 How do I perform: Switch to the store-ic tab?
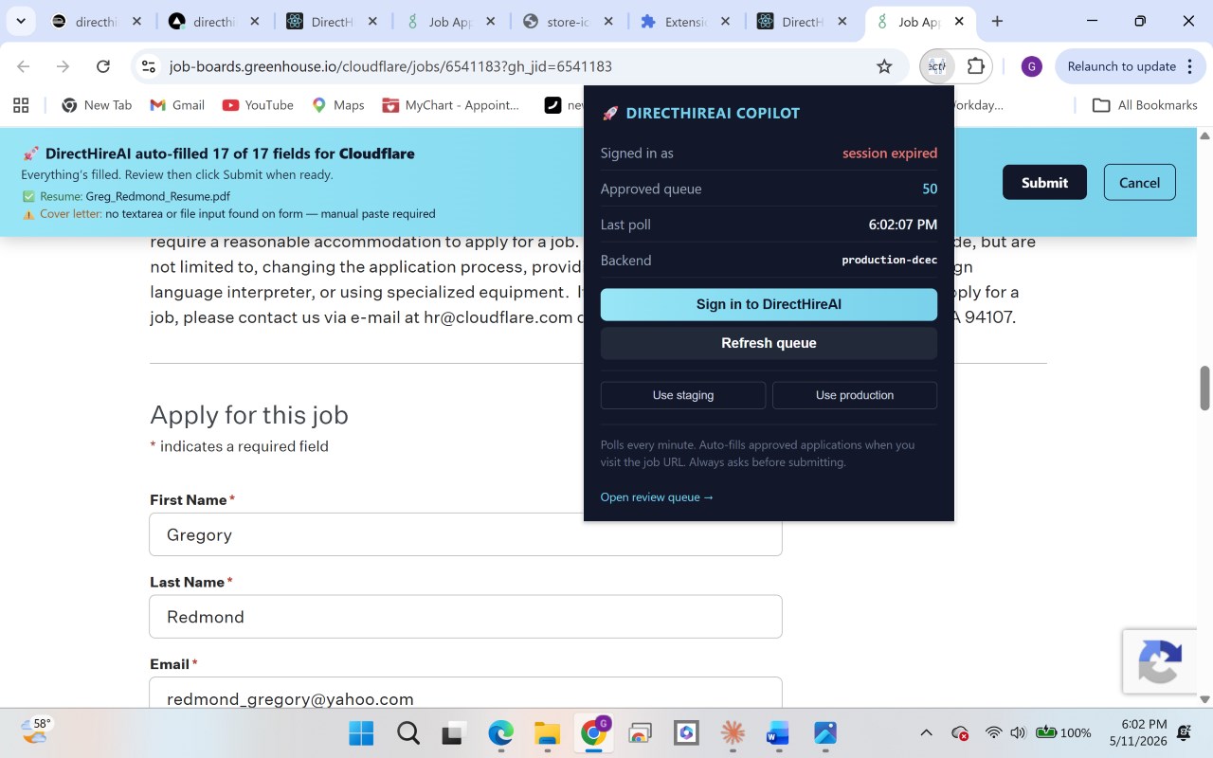pos(570,21)
